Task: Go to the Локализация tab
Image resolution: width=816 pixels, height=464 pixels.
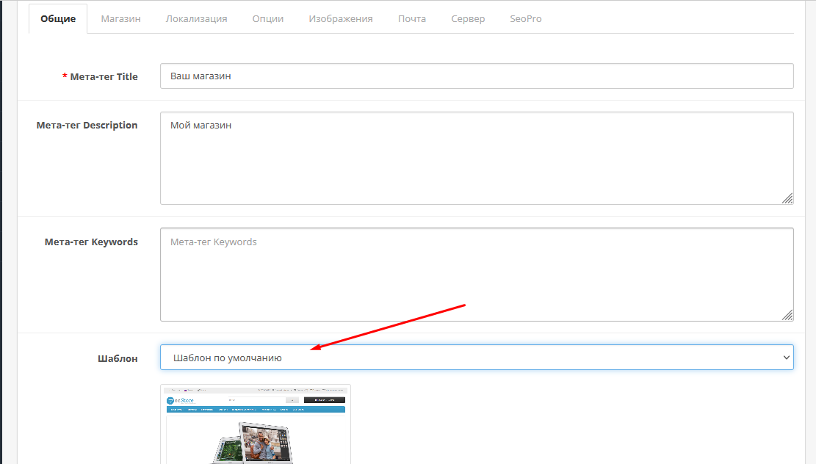Action: click(x=196, y=18)
